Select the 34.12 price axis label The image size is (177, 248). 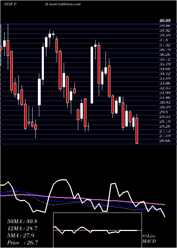click(x=165, y=74)
